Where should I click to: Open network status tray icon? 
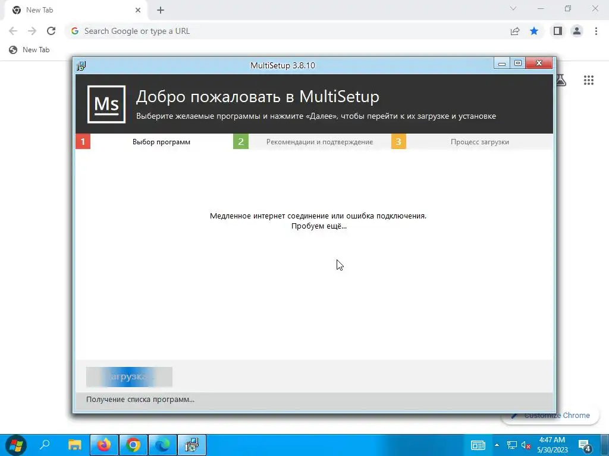pyautogui.click(x=512, y=445)
